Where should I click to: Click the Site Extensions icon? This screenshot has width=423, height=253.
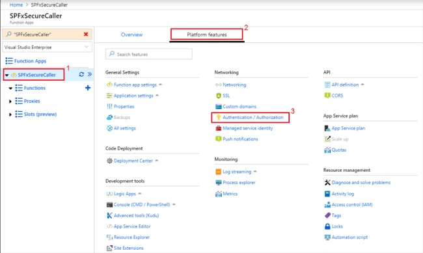click(109, 248)
